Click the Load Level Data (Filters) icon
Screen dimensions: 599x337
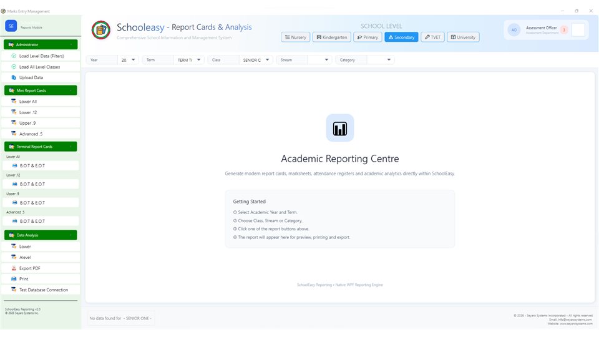(x=14, y=56)
